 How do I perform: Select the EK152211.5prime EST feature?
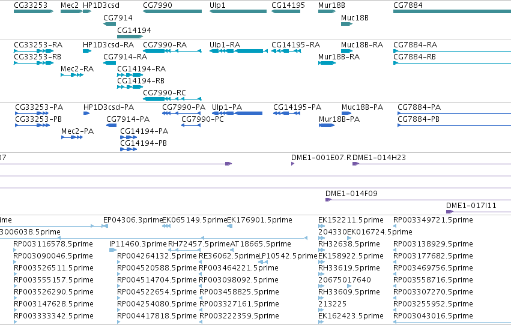click(x=322, y=226)
